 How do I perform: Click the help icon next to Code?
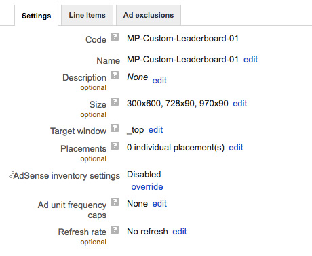coord(115,37)
